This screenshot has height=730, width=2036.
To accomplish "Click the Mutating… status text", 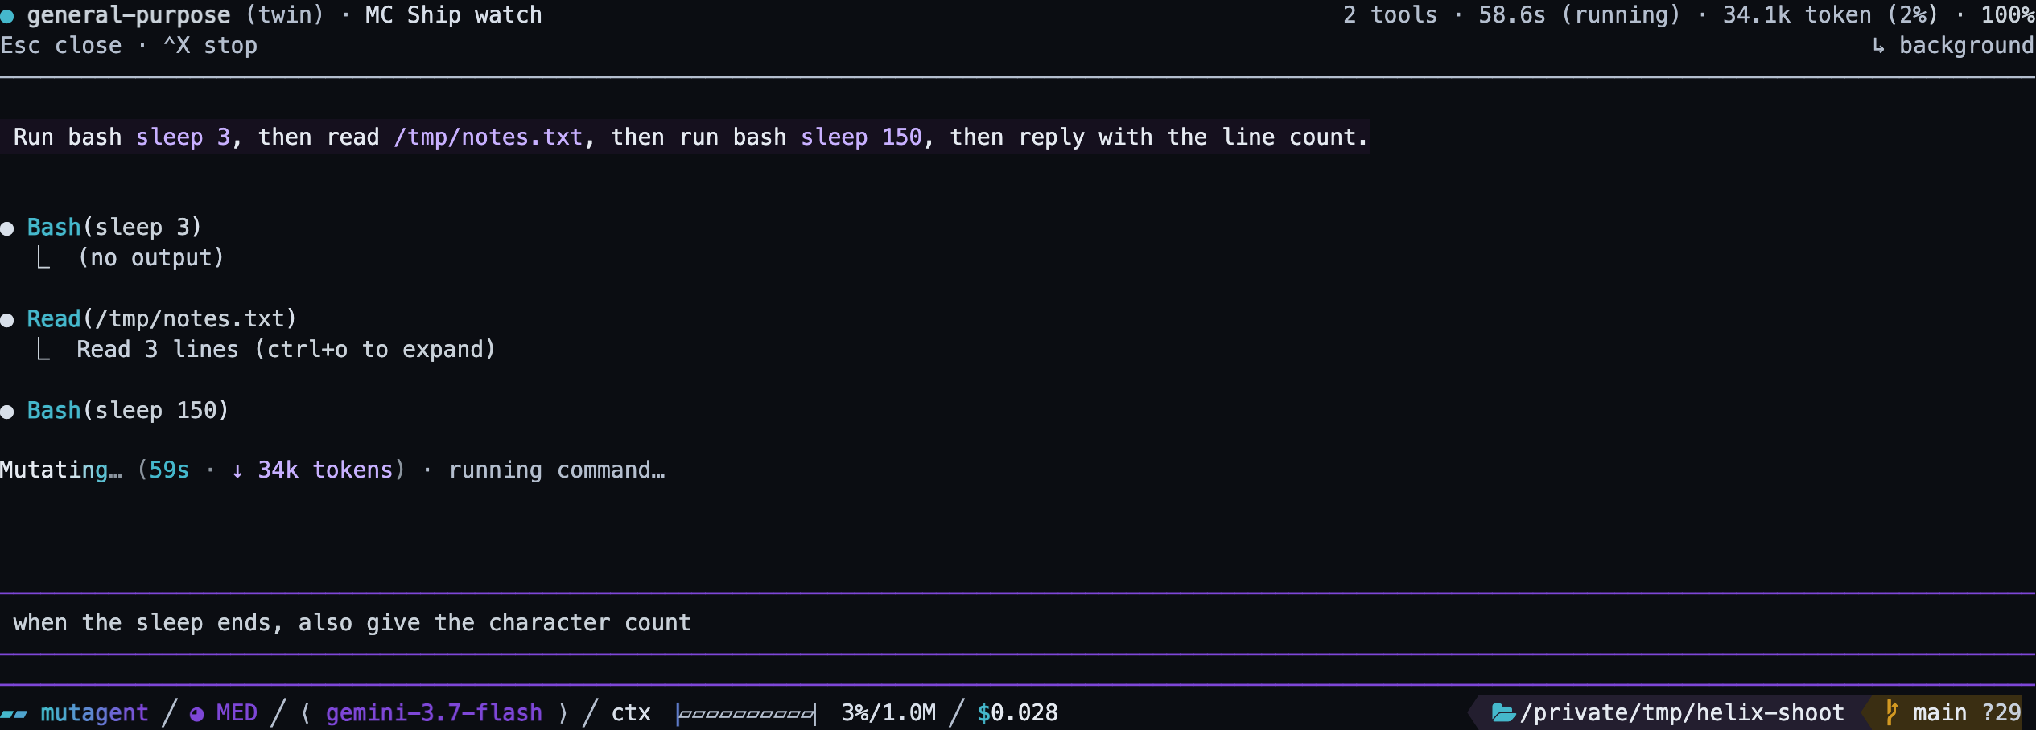I will pyautogui.click(x=61, y=470).
